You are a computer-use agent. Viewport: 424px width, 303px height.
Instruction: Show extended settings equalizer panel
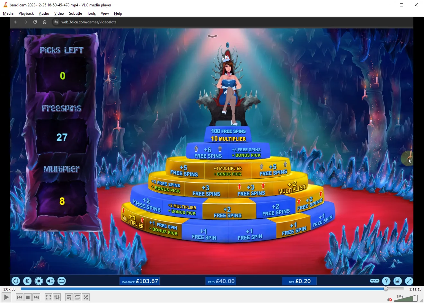(x=57, y=297)
